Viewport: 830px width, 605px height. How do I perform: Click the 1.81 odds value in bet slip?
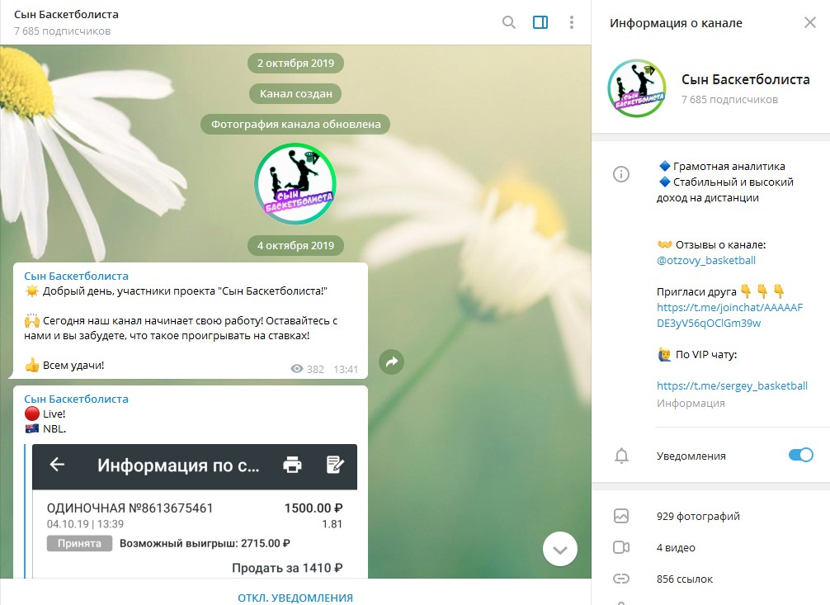pyautogui.click(x=332, y=524)
